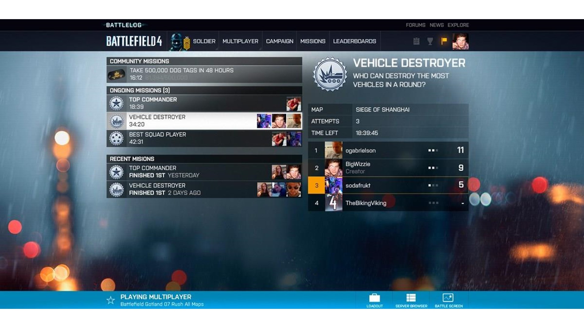Open the trophy icon in header
584x328 pixels.
[430, 41]
